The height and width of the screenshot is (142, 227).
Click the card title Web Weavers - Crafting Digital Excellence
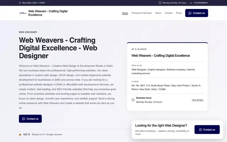(x=161, y=56)
